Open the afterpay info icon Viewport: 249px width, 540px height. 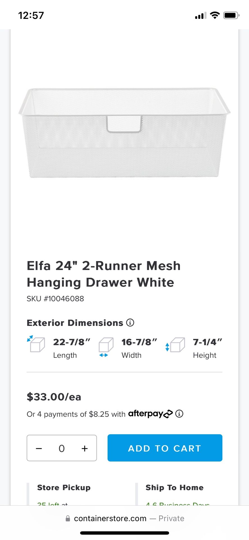[x=179, y=414]
